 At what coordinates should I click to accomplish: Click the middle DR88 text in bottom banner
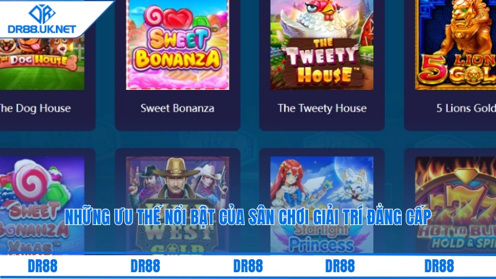click(248, 266)
